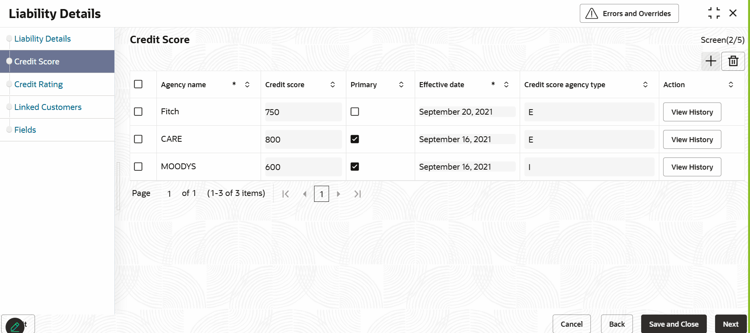View History for the Fitch row

(x=692, y=112)
